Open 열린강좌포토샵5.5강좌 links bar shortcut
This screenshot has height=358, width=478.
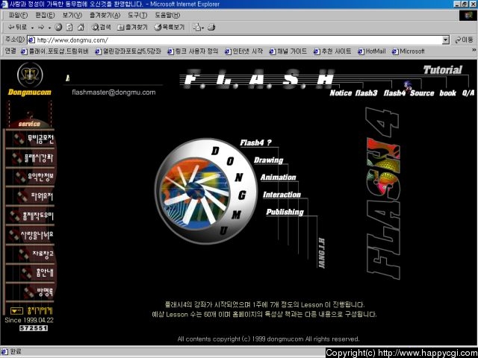[128, 51]
